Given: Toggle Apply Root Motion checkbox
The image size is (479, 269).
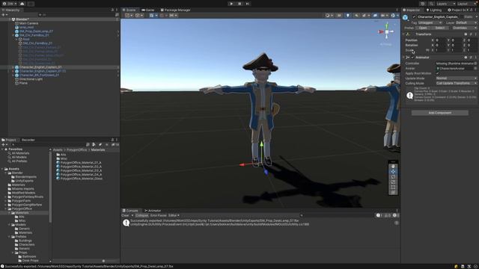Looking at the screenshot, I should coord(438,73).
